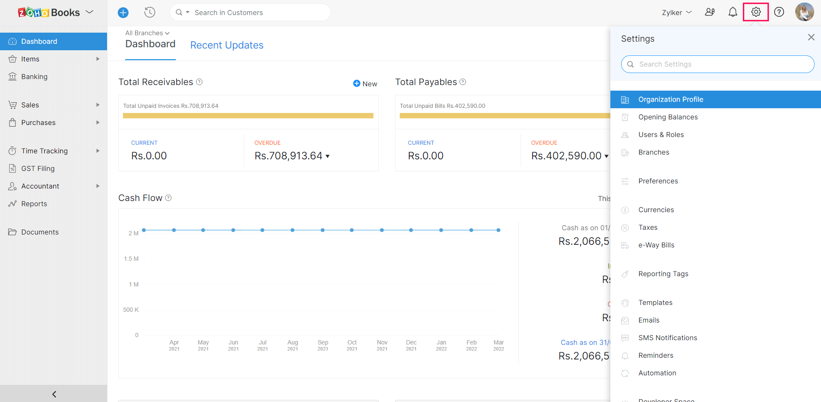Switch to the Recent Updates tab

pos(227,45)
